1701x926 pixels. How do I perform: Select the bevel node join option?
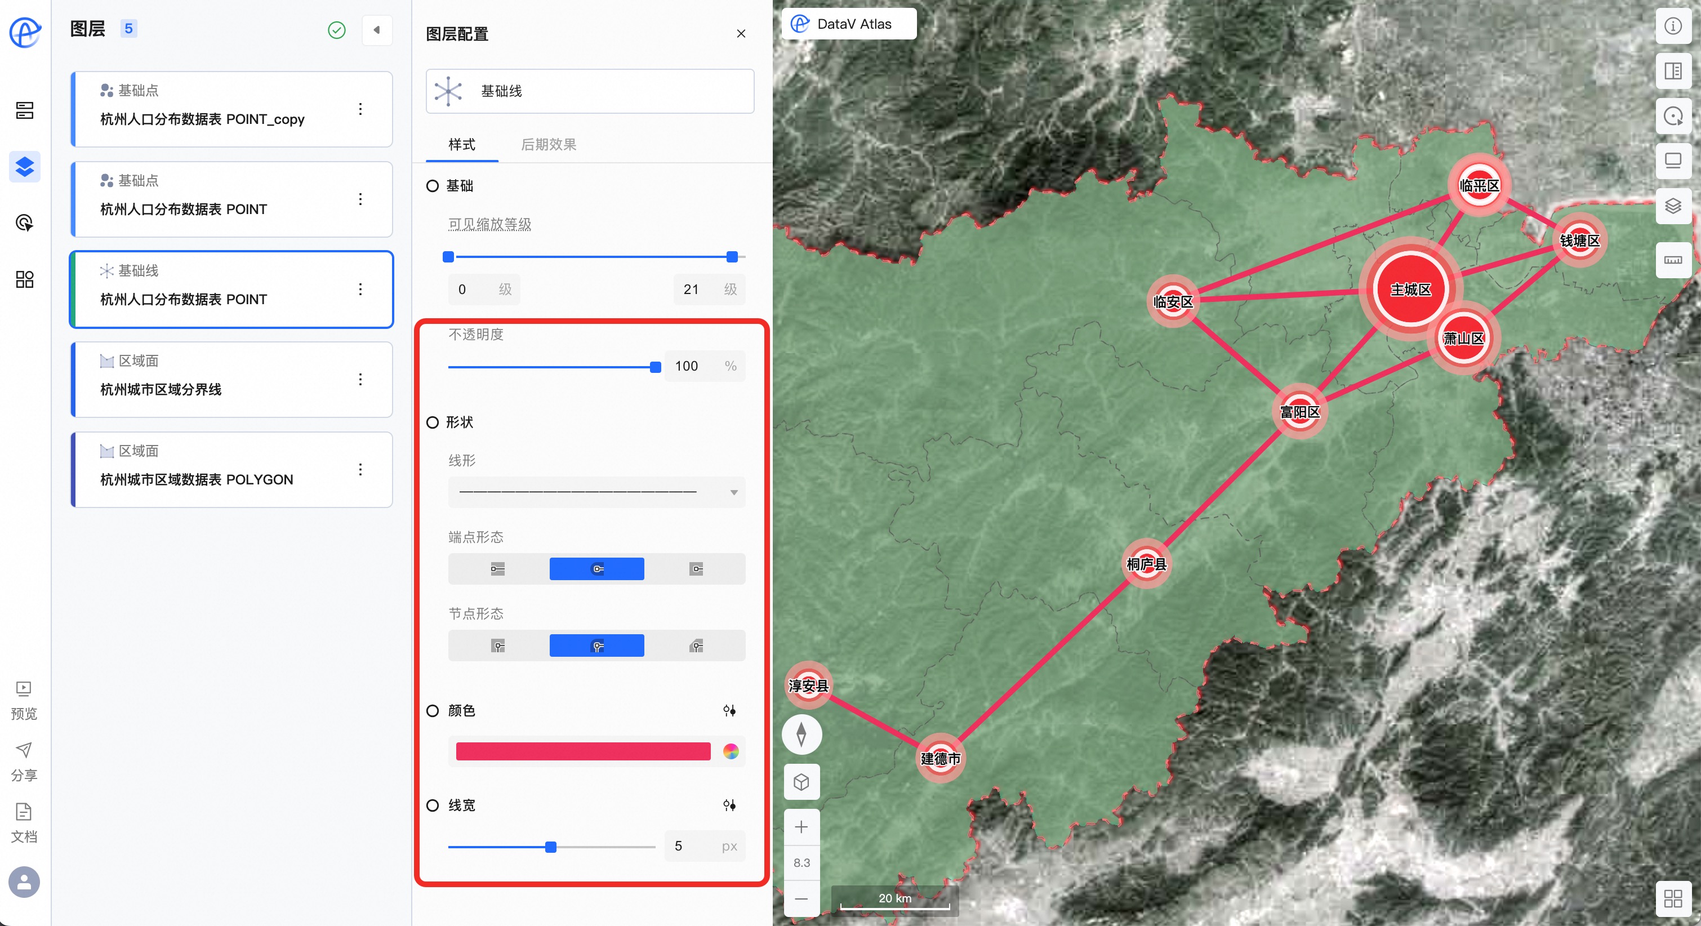coord(695,645)
